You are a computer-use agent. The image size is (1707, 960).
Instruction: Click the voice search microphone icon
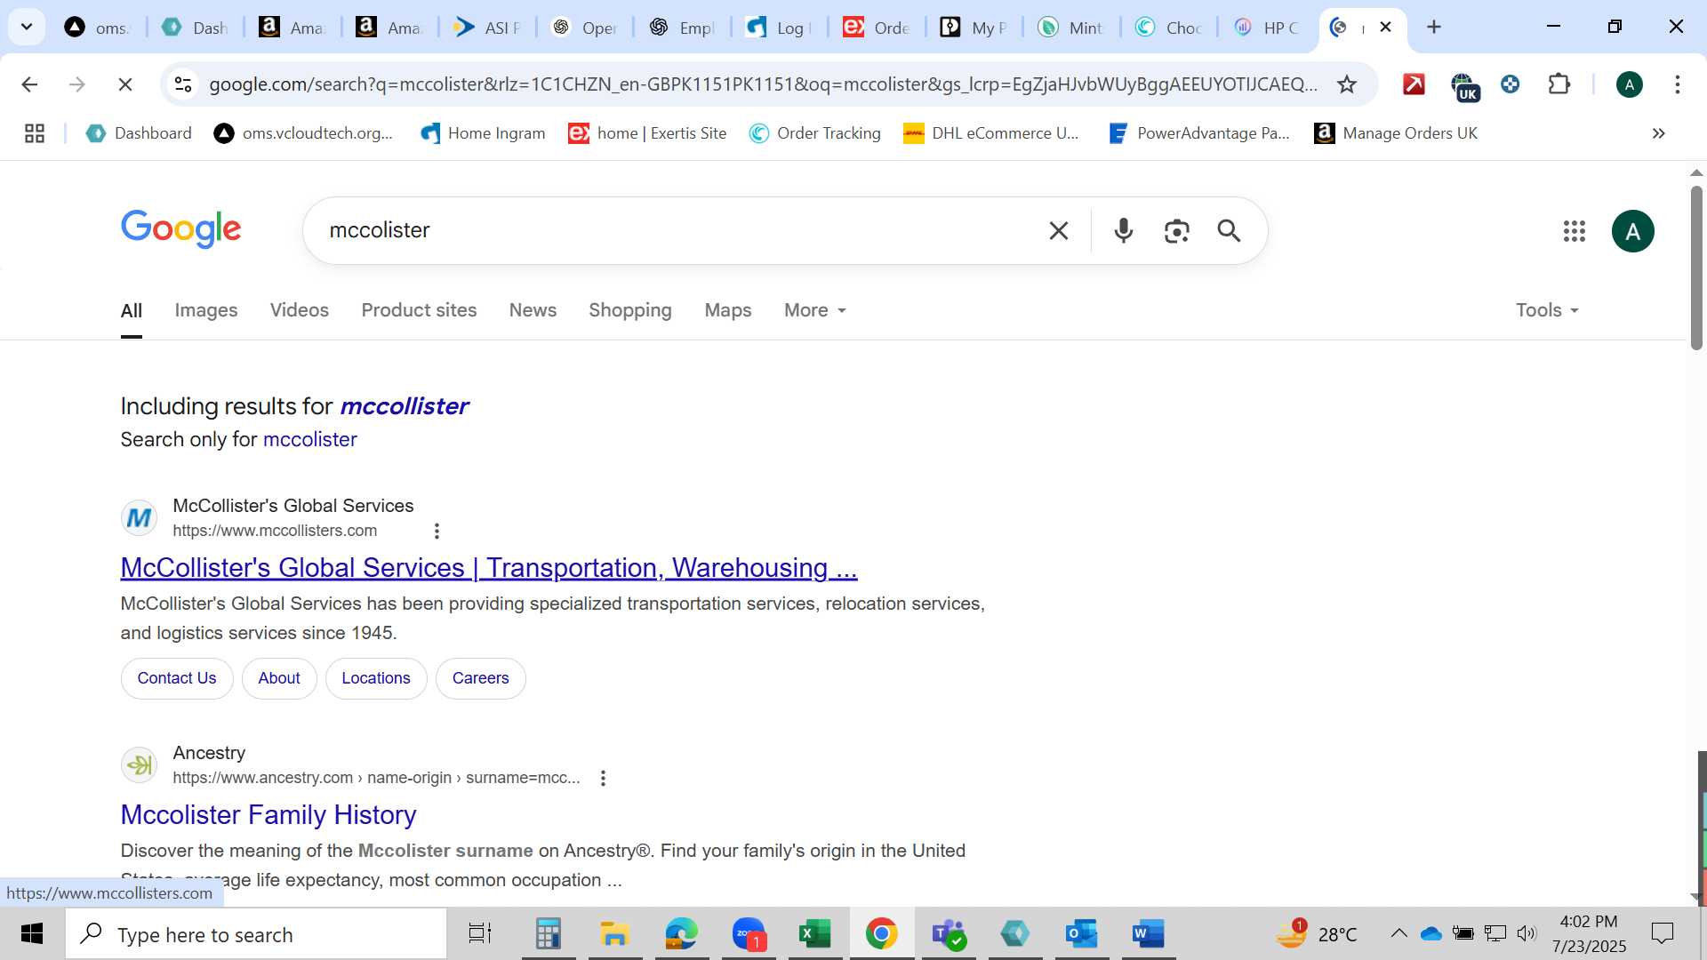[1124, 231]
